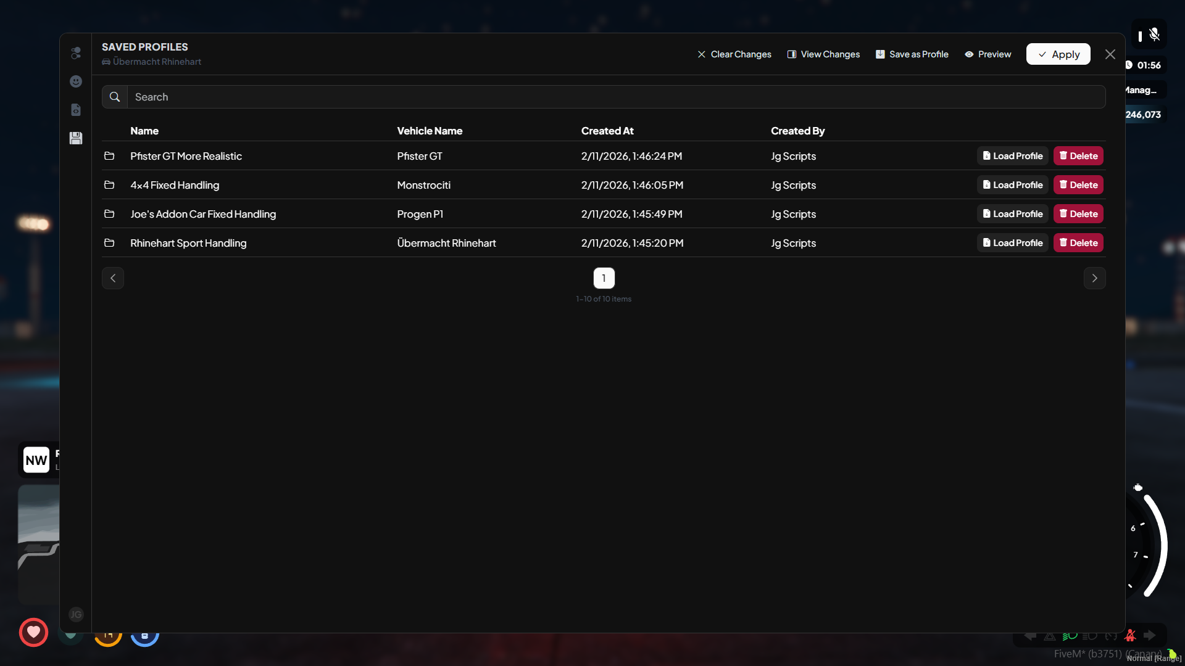Click the smiley face sidebar icon
Image resolution: width=1185 pixels, height=666 pixels.
(x=76, y=81)
